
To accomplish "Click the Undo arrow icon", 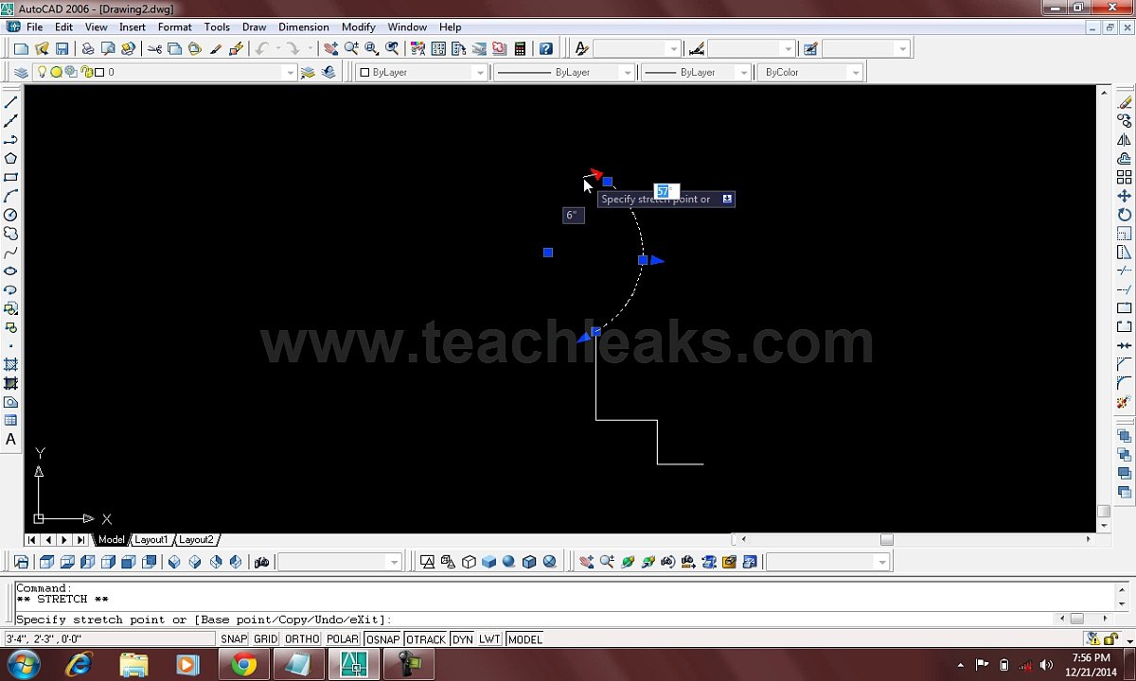I will pyautogui.click(x=262, y=48).
